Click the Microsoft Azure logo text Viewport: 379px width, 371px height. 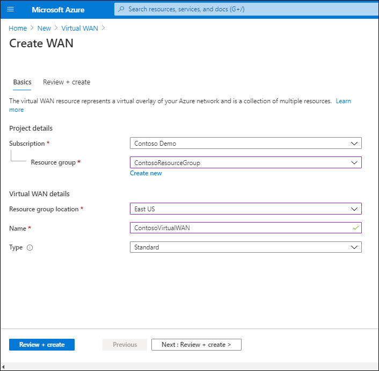pyautogui.click(x=58, y=10)
